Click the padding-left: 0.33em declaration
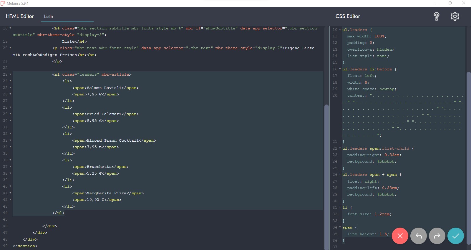The height and width of the screenshot is (250, 471). (x=373, y=188)
